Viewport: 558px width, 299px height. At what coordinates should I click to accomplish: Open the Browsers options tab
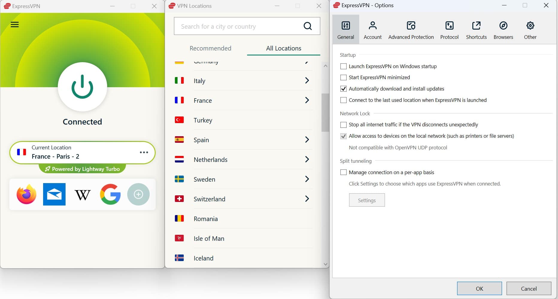click(x=503, y=30)
